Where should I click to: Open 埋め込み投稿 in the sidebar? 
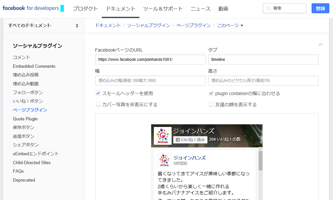pos(26,75)
